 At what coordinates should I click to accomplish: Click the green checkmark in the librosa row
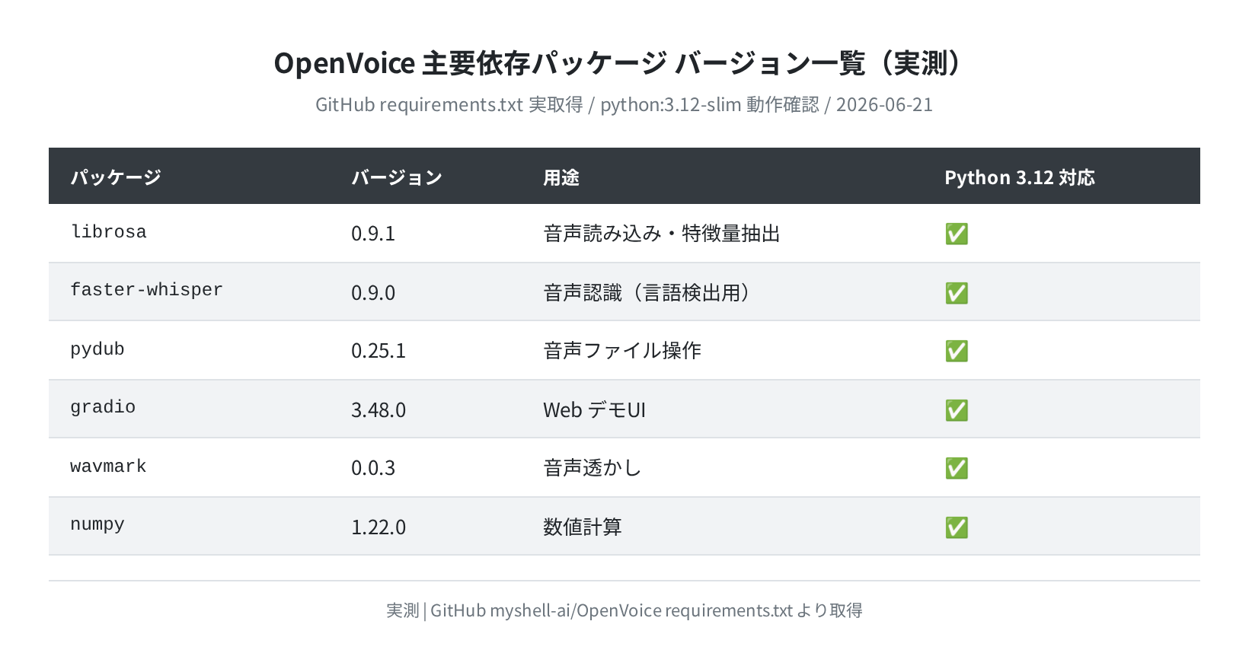coord(957,234)
